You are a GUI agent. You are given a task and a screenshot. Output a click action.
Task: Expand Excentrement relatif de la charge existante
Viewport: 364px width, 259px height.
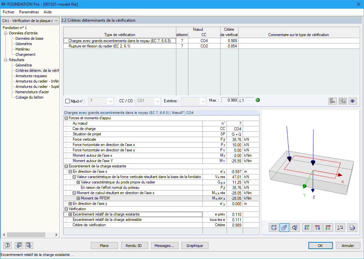point(70,214)
